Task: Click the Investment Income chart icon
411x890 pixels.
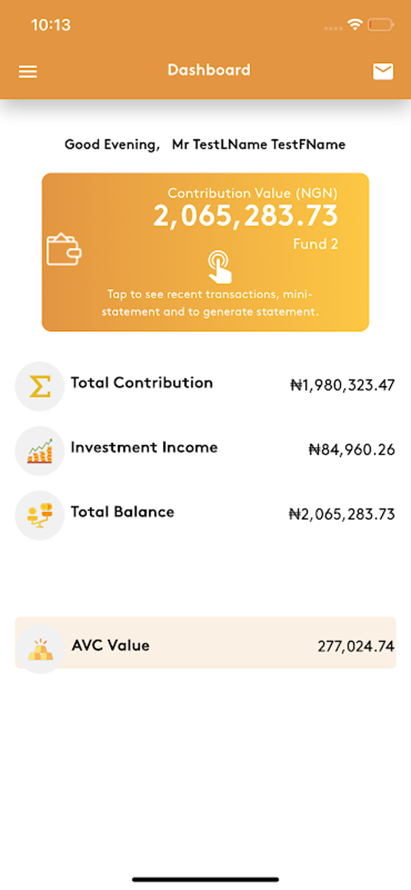Action: click(39, 451)
